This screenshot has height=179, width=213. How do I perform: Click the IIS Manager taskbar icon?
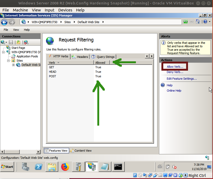[x=91, y=167]
